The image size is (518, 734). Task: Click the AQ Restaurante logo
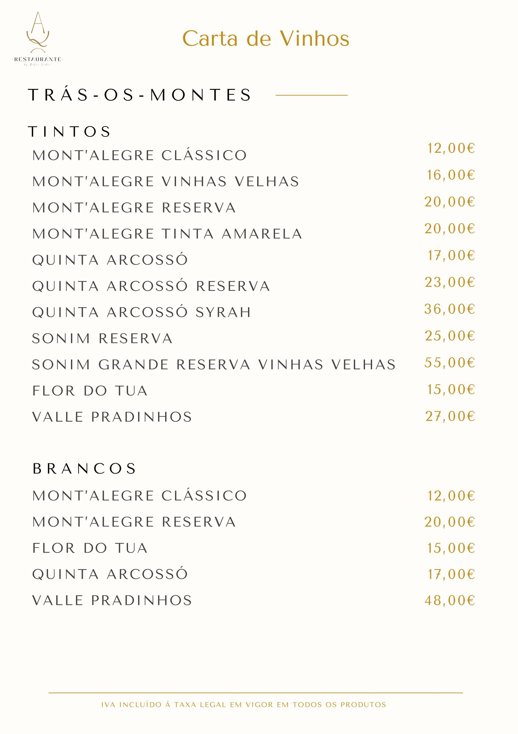38,39
